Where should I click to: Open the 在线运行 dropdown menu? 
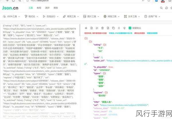click(x=51, y=16)
